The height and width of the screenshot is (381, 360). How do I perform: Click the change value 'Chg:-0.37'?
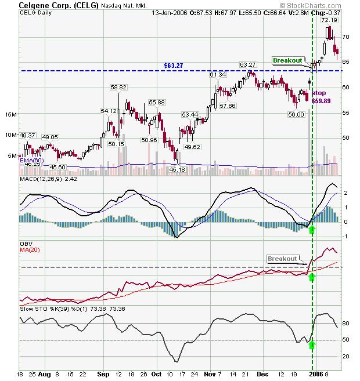pyautogui.click(x=326, y=13)
